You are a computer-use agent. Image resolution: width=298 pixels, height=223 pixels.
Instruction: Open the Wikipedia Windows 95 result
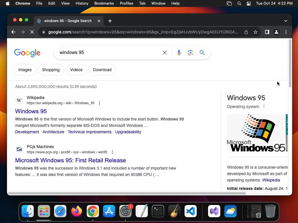(x=31, y=111)
